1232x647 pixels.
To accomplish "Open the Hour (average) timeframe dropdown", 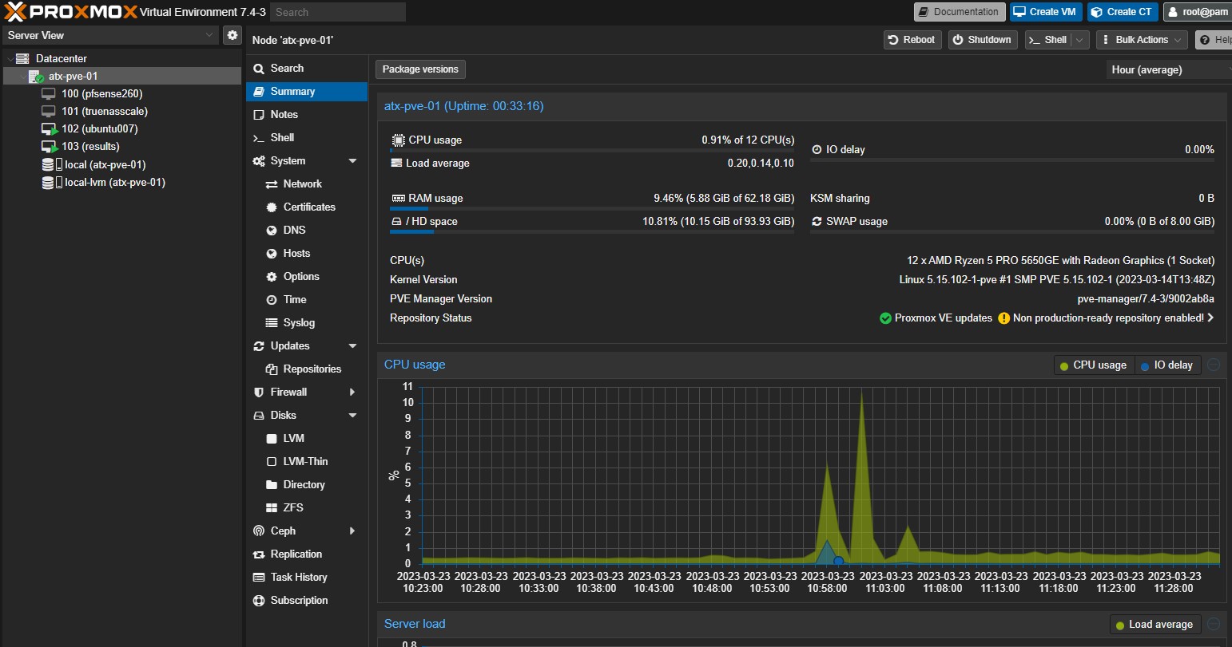I will 1167,70.
